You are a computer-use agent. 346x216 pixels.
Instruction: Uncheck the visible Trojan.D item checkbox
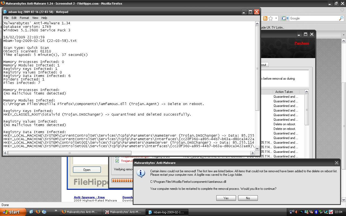click(117, 161)
